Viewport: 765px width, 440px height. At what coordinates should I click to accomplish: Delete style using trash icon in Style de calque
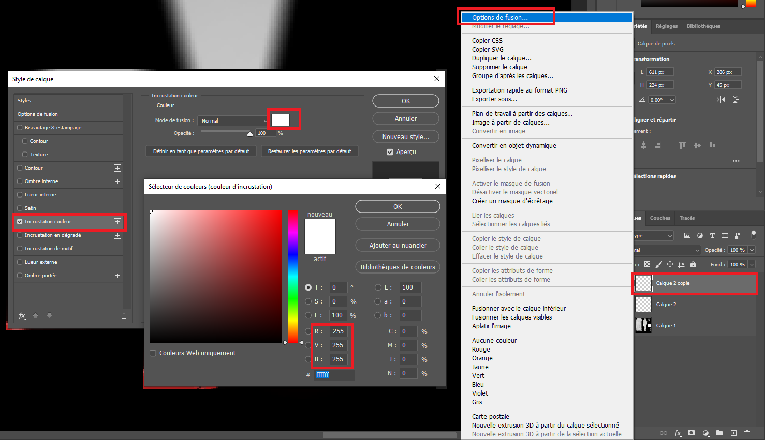[124, 316]
